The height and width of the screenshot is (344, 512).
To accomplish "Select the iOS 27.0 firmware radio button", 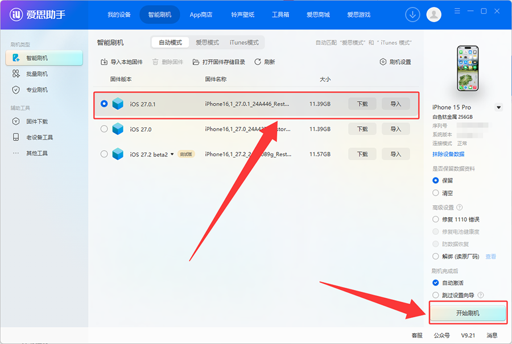I will pos(104,129).
